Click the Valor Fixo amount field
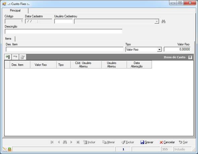 [x=177, y=49]
